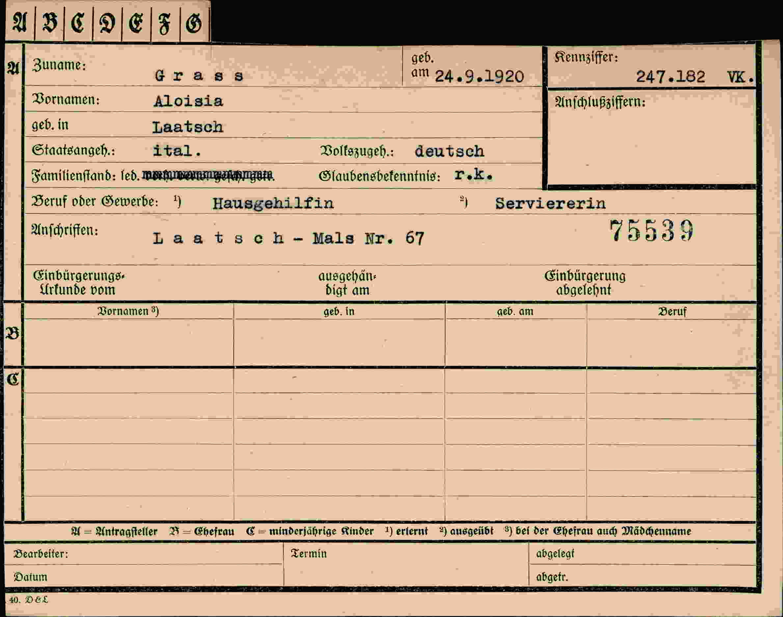The width and height of the screenshot is (783, 617).
Task: Click the "Einbürgerung abgelehnt" label
Action: click(585, 283)
